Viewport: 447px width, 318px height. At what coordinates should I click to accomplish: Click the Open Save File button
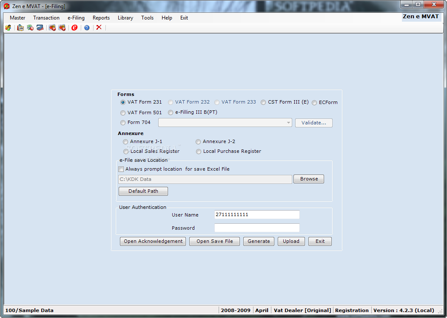[x=214, y=241]
